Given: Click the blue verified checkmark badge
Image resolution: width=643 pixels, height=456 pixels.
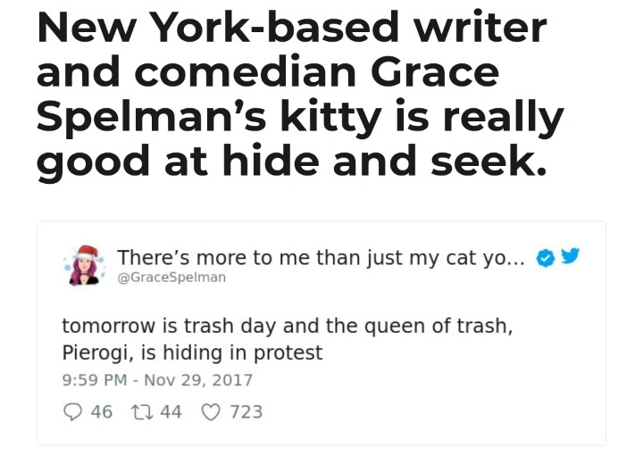Looking at the screenshot, I should [545, 258].
